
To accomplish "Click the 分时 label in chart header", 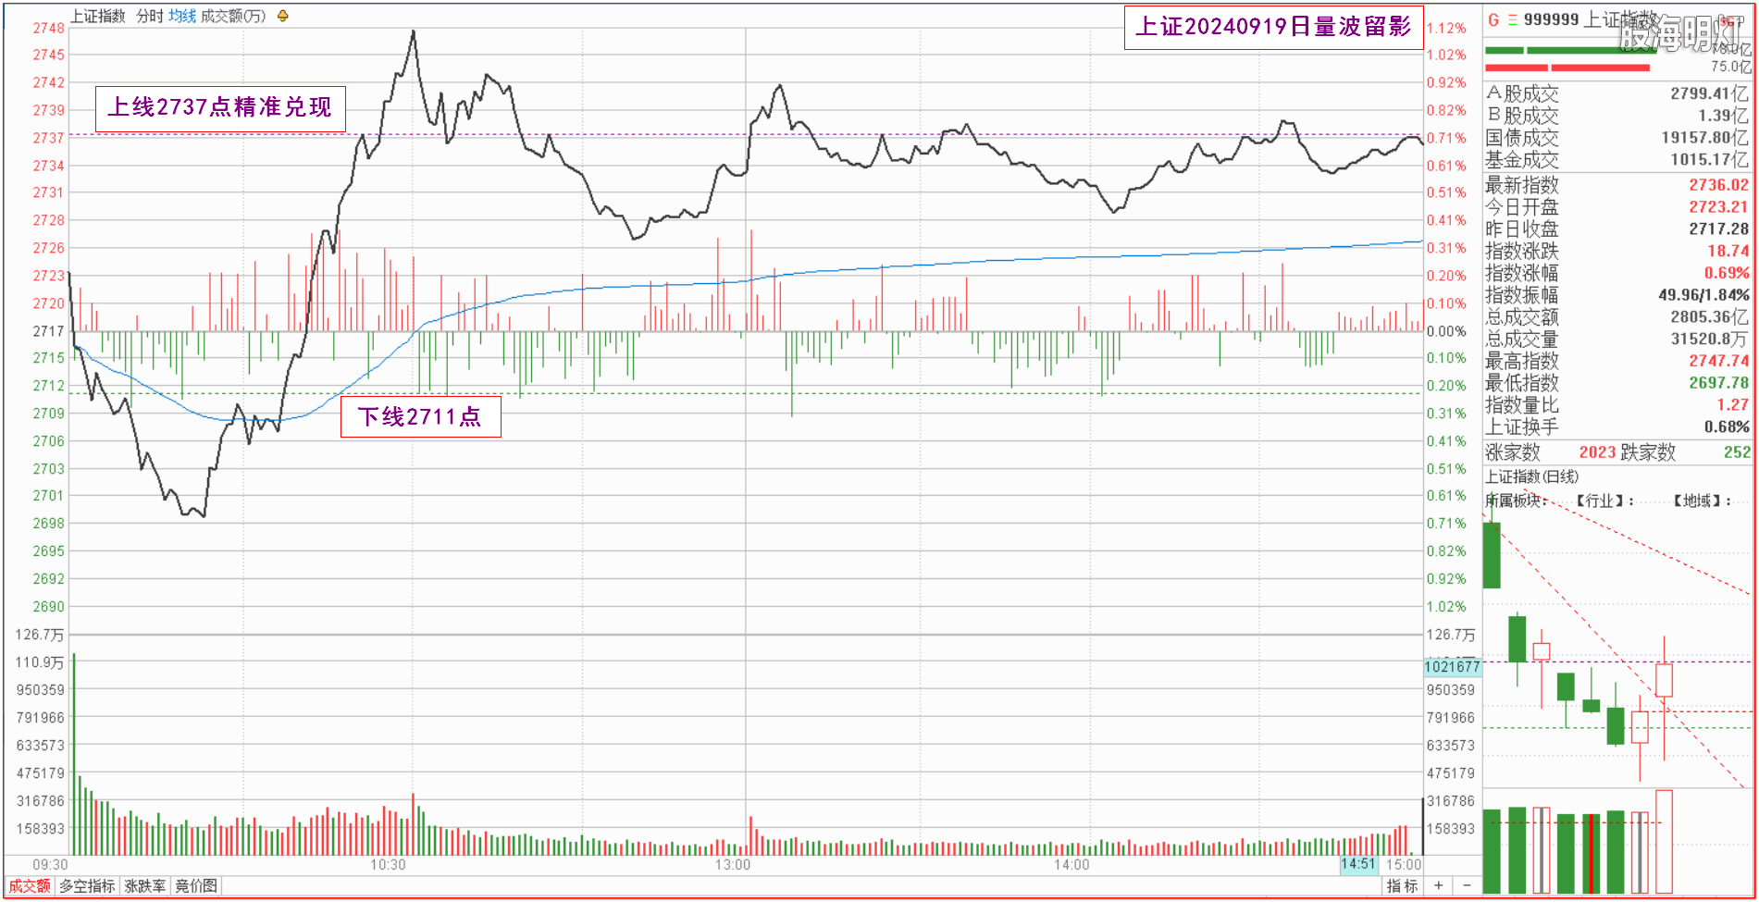I will pyautogui.click(x=150, y=16).
